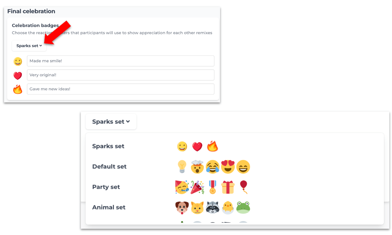
Task: Click the raccoon emoji in Animal set
Action: click(213, 207)
